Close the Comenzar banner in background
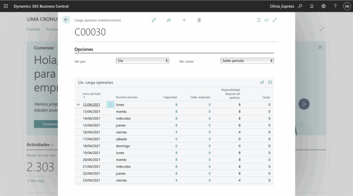Screen dimensions: 353x196 click(320, 47)
